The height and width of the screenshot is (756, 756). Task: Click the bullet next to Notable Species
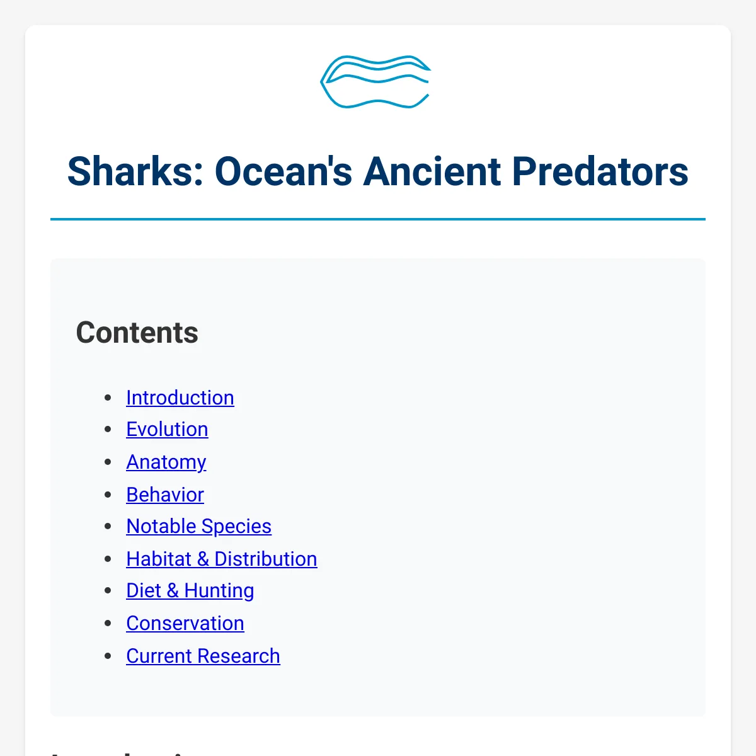(x=108, y=527)
